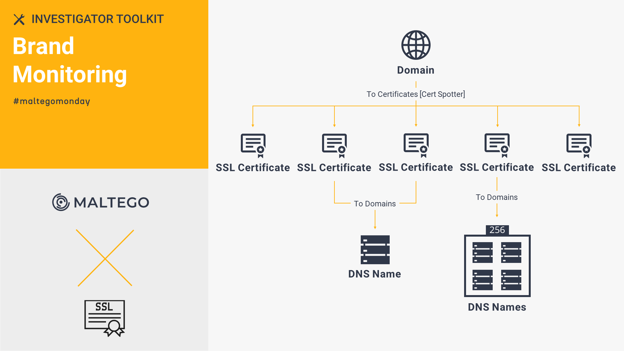Click the SSL certificate outline icon at bottom left

tap(105, 318)
